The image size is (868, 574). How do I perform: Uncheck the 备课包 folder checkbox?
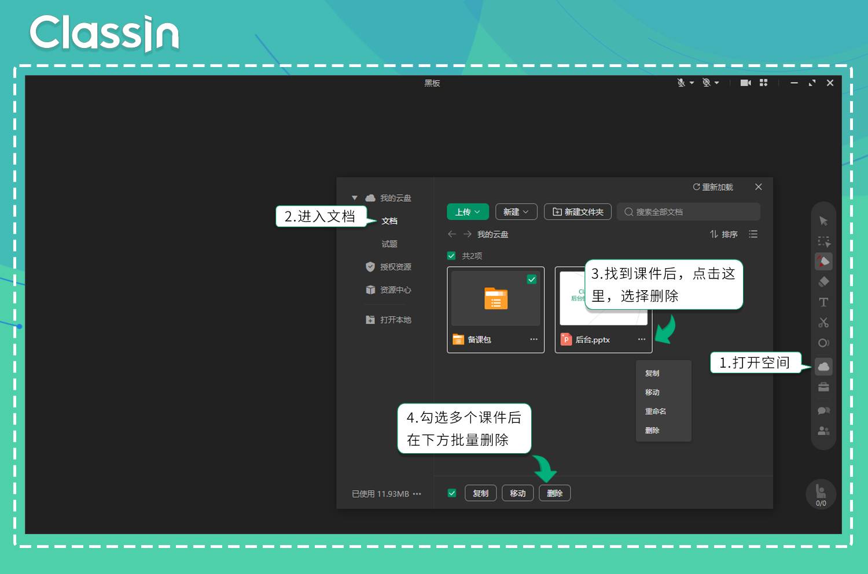[x=531, y=280]
